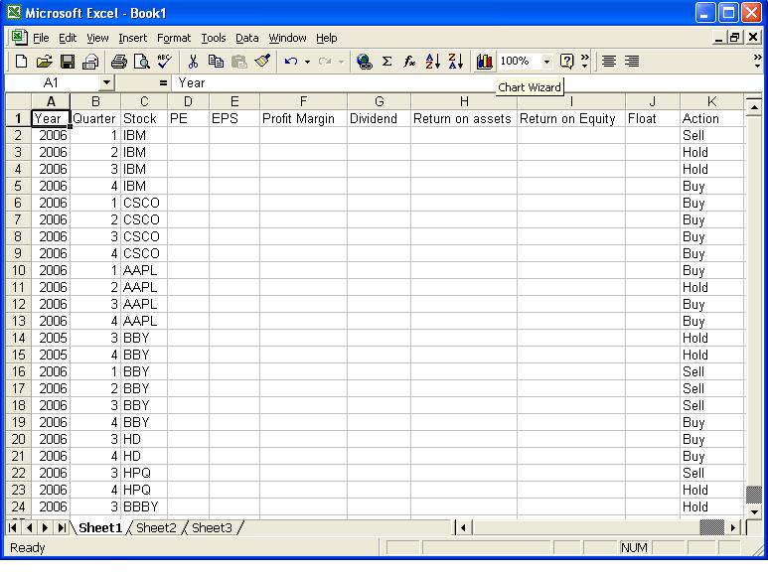
Task: Open Paste Function fx icon
Action: click(409, 62)
